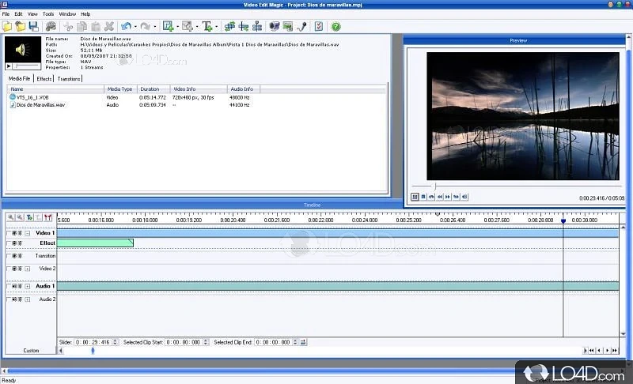
Task: Collapse the Video 1 track
Action: click(x=28, y=233)
